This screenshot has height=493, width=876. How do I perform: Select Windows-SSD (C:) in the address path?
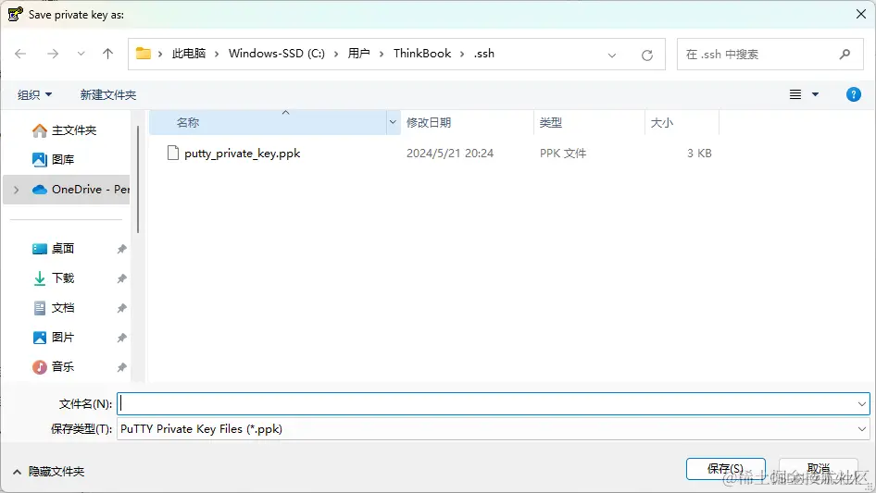[277, 54]
